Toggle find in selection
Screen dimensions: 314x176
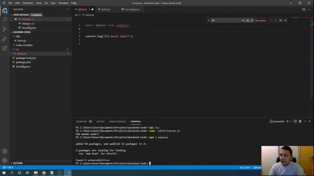tap(281, 21)
